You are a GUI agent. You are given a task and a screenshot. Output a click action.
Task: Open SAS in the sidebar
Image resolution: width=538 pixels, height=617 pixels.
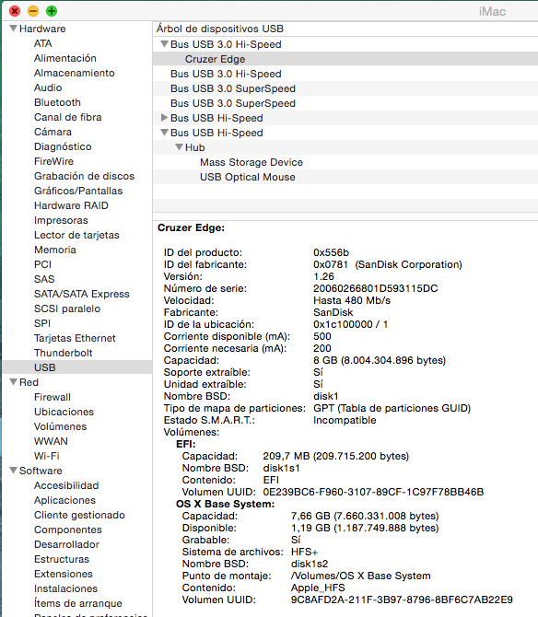[x=44, y=279]
